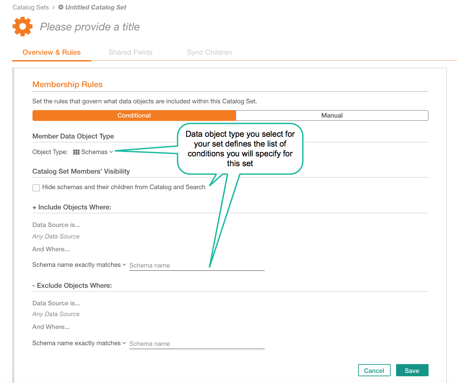The width and height of the screenshot is (457, 383).
Task: Click the 'Member Data Object Type' heading
Action: [x=73, y=136]
